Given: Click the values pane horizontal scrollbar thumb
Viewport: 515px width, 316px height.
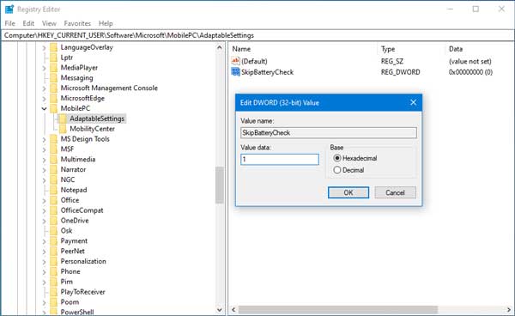Looking at the screenshot, I should [x=338, y=310].
